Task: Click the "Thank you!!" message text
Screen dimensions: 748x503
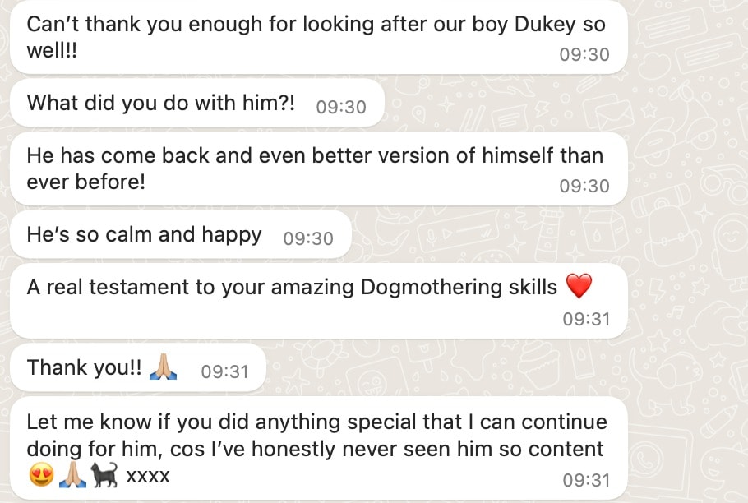Action: tap(84, 367)
